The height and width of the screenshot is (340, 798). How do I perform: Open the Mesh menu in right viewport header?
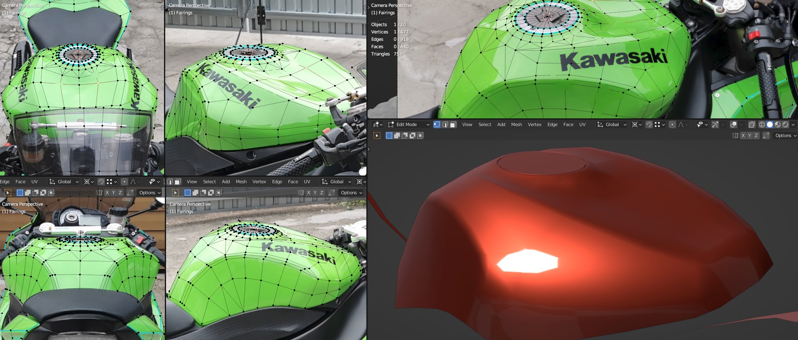click(x=516, y=124)
